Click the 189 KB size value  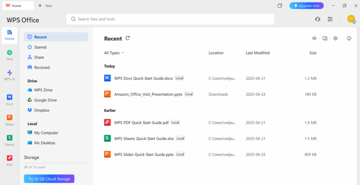pos(310,94)
